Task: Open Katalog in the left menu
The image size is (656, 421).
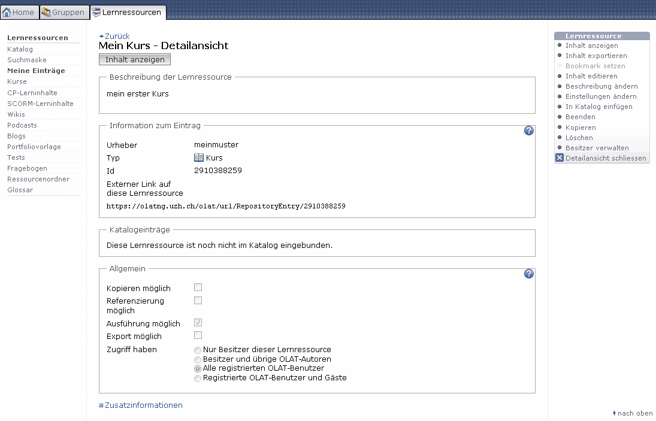Action: (x=20, y=49)
